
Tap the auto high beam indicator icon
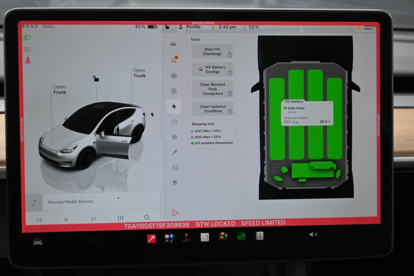pyautogui.click(x=27, y=49)
